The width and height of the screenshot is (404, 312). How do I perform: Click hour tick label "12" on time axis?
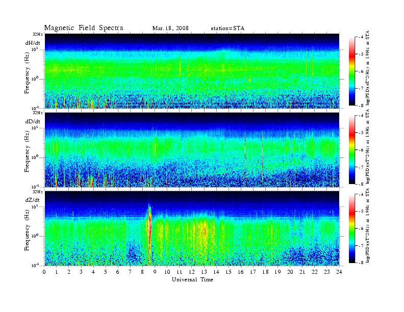pyautogui.click(x=192, y=272)
